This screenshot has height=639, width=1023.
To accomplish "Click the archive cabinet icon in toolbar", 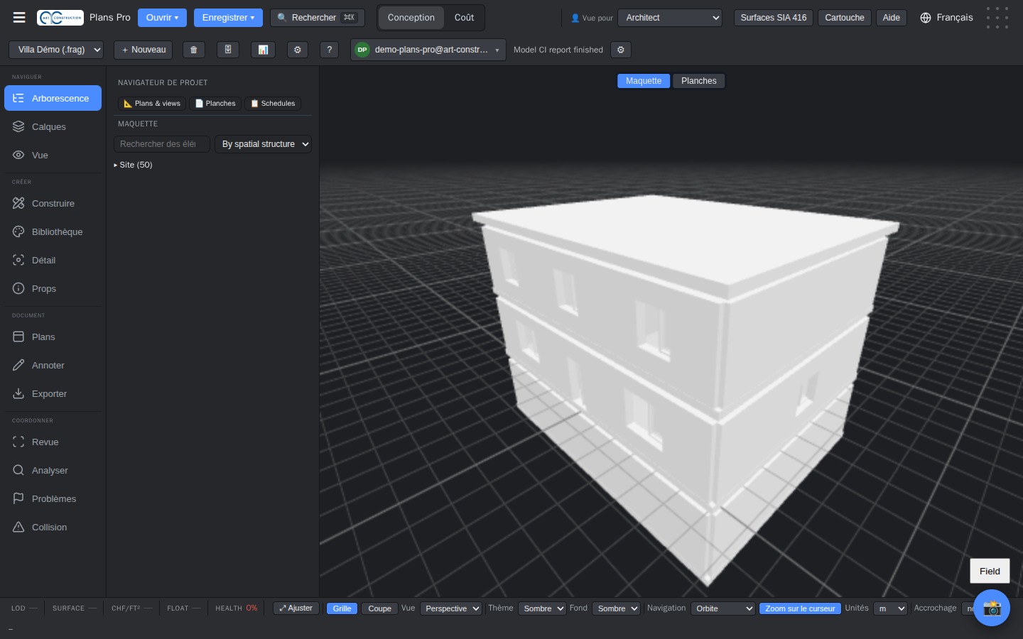I will click(x=228, y=50).
